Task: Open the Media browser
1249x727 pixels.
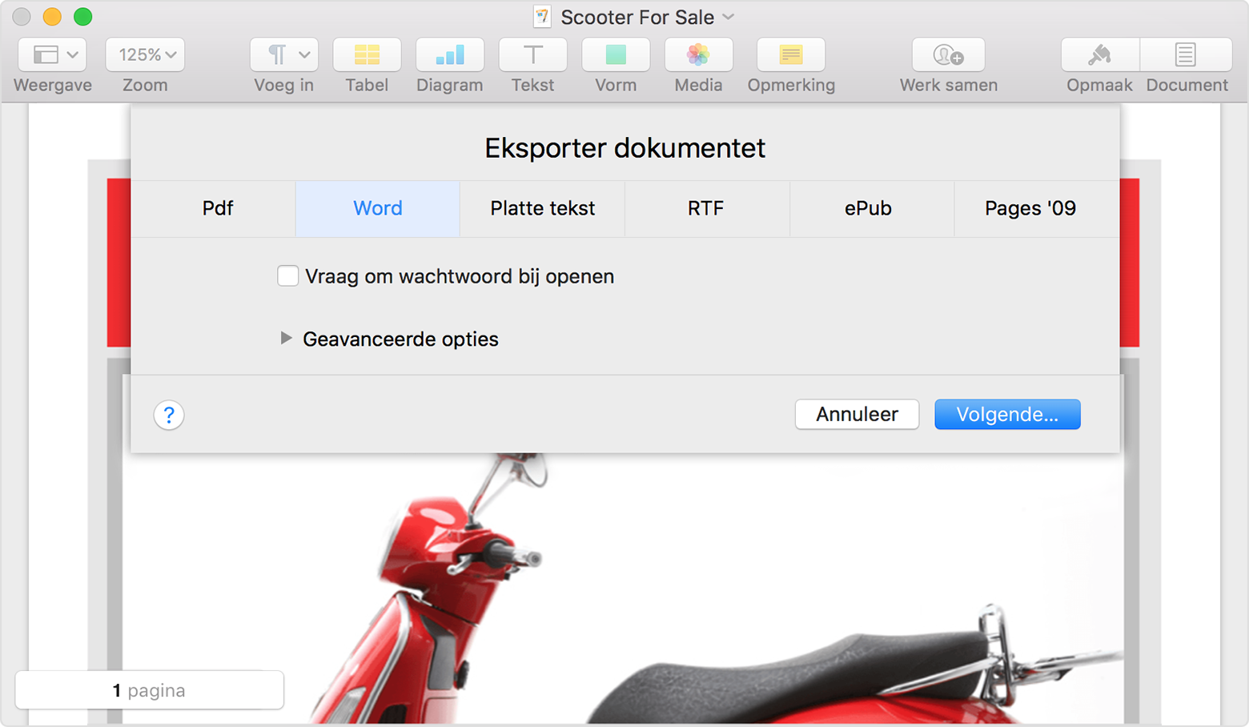Action: pyautogui.click(x=698, y=54)
